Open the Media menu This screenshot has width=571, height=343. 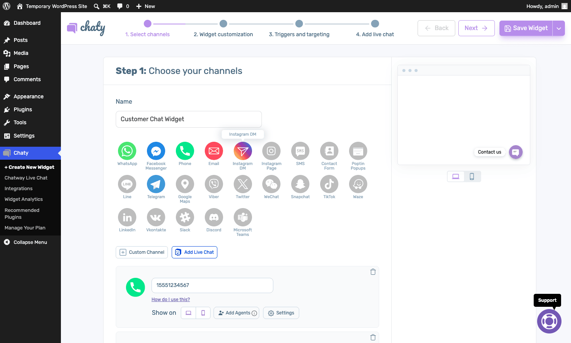tap(30, 53)
